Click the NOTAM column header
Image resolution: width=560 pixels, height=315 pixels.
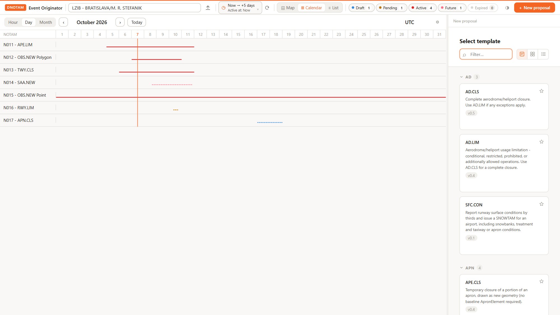click(10, 34)
